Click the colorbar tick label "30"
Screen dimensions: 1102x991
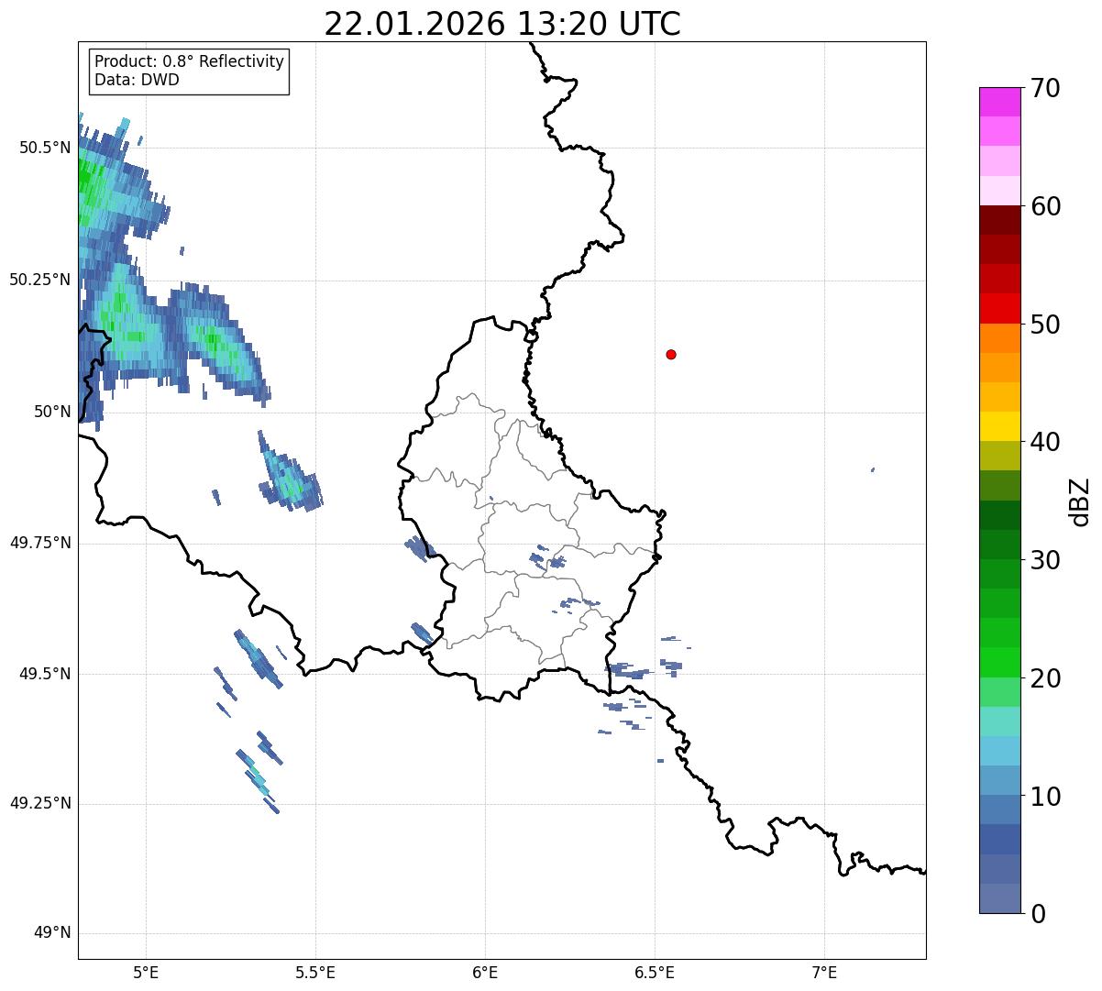1045,560
